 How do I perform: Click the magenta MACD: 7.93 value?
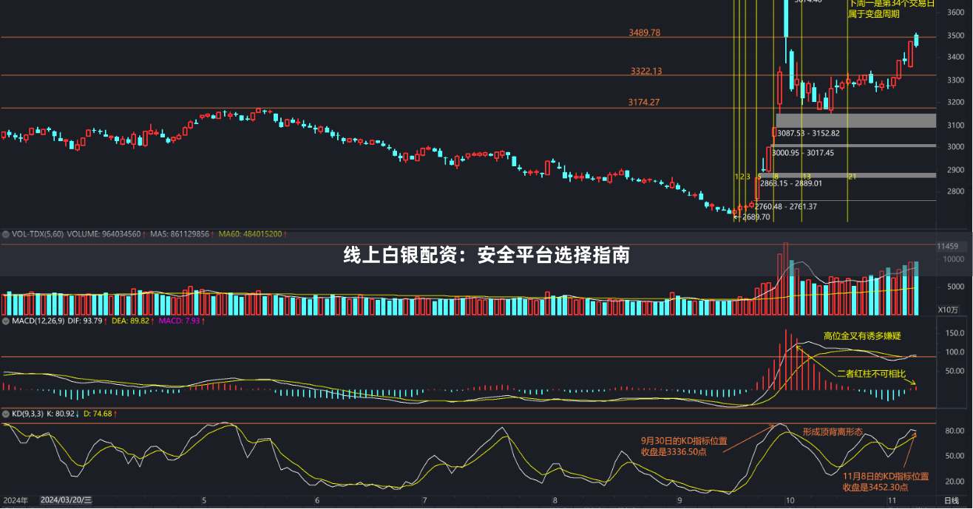(x=181, y=321)
